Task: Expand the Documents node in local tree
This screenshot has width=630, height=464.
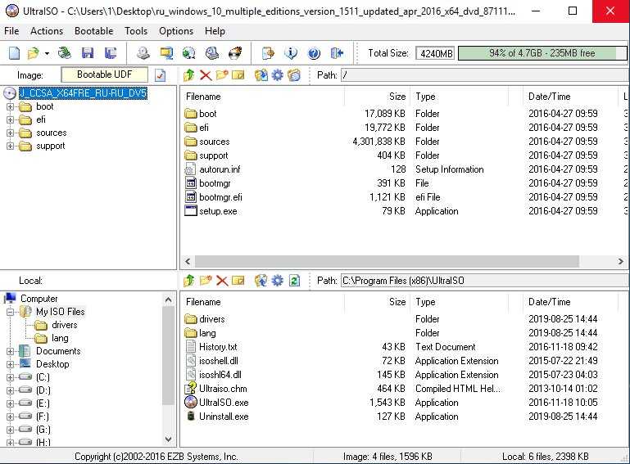Action: (10, 351)
